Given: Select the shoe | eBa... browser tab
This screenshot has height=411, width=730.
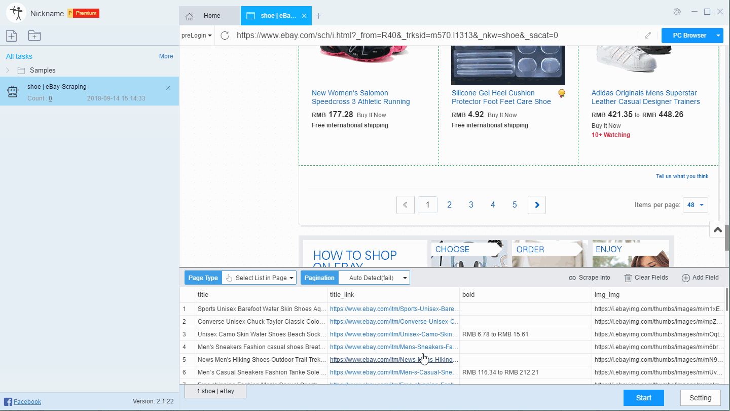Looking at the screenshot, I should coord(277,16).
